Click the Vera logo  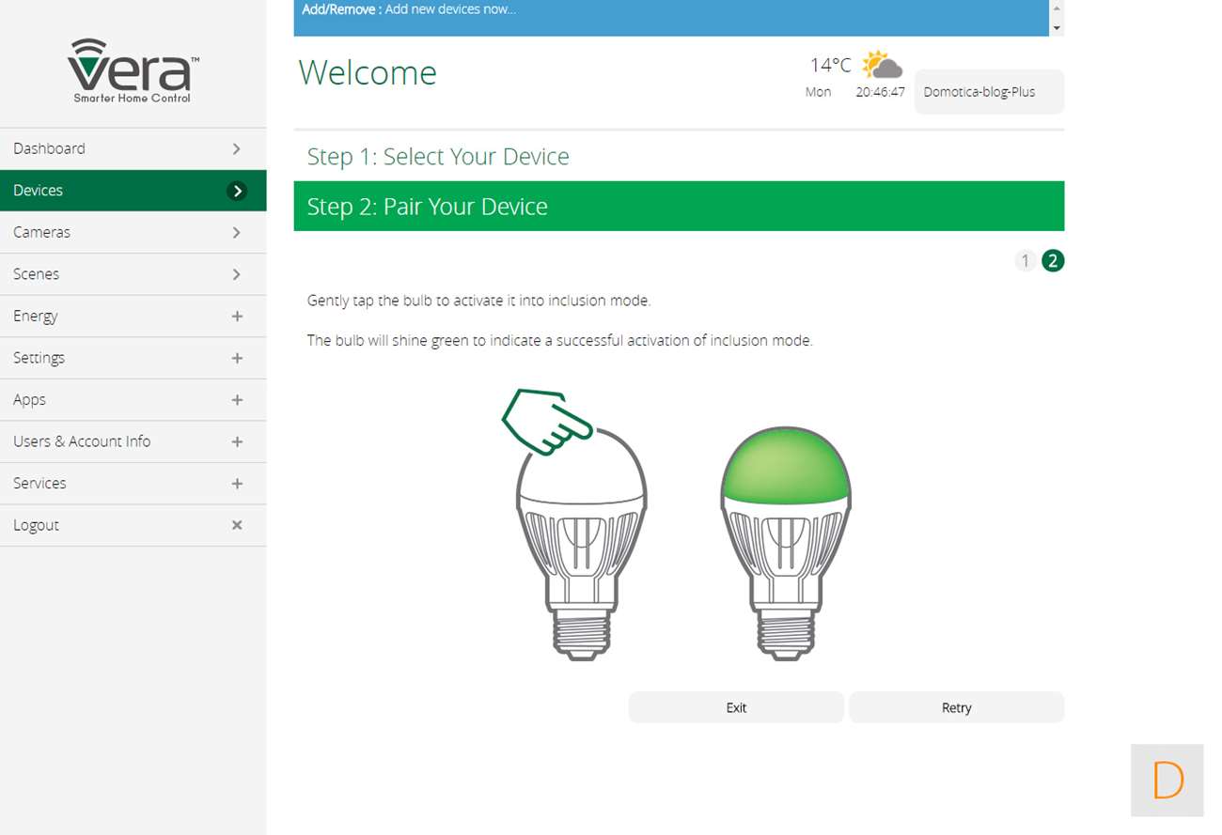point(133,70)
